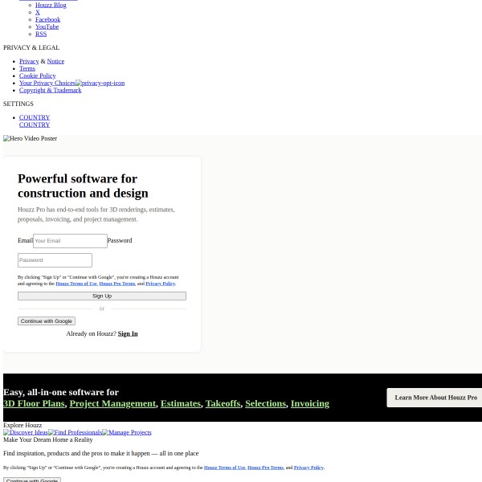The height and width of the screenshot is (482, 482).
Task: Open Your Privacy Choices link
Action: coord(47,83)
